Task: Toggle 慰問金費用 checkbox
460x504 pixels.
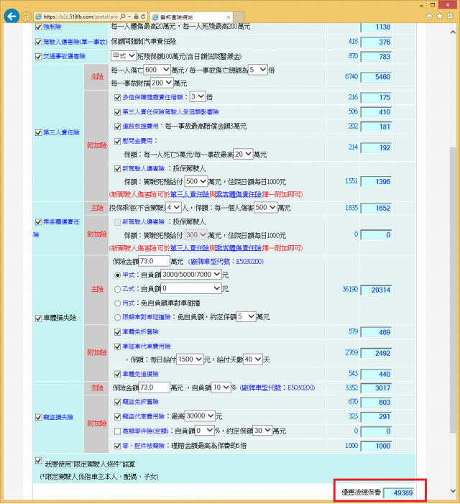Action: click(118, 141)
